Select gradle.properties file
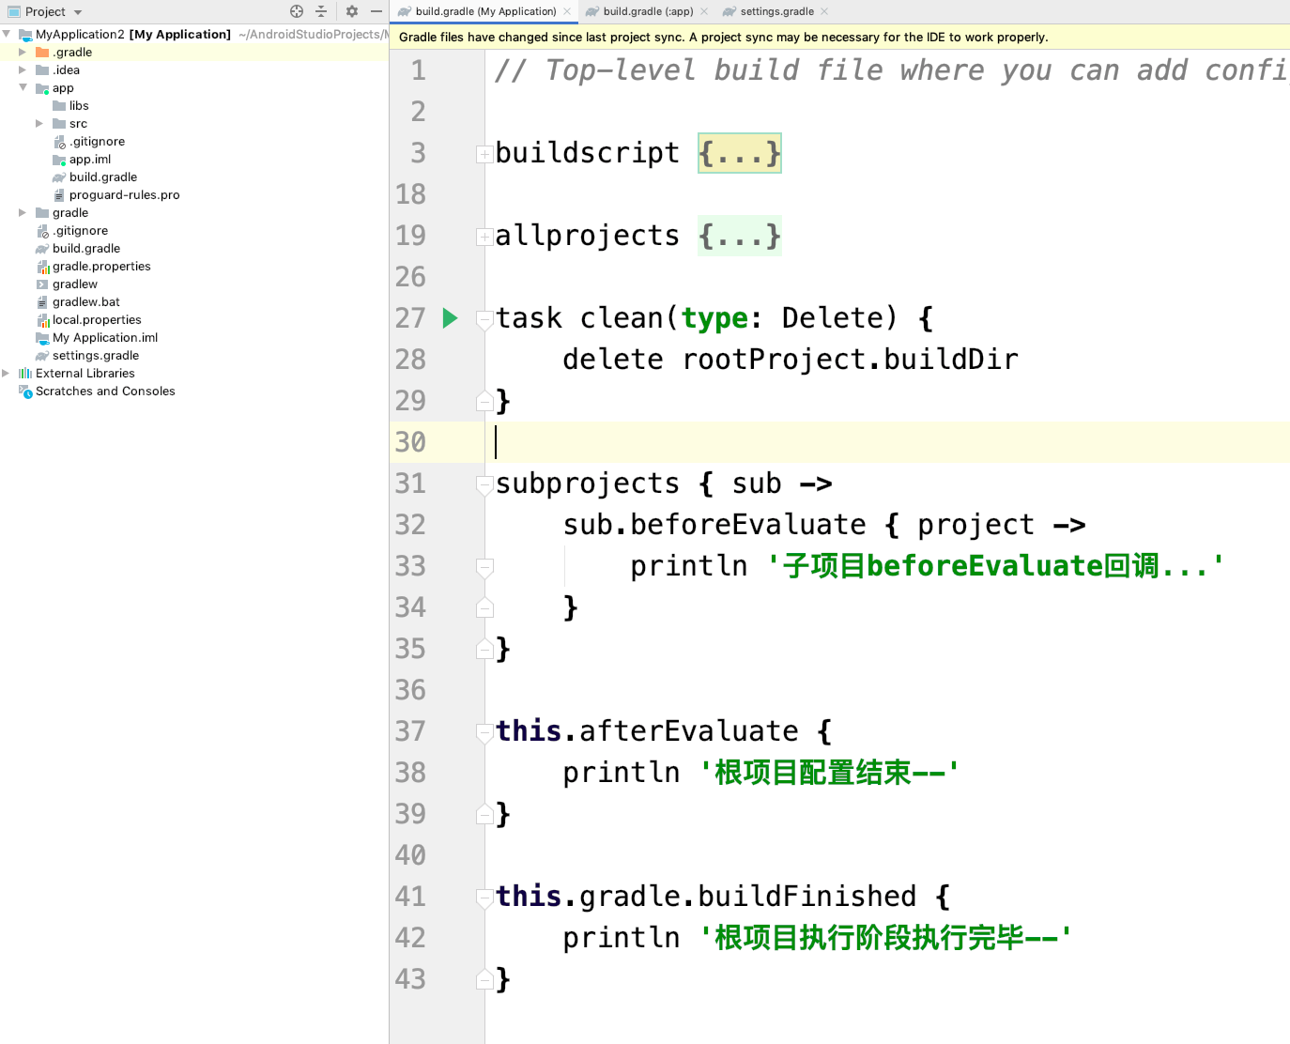The height and width of the screenshot is (1044, 1290). tap(101, 267)
